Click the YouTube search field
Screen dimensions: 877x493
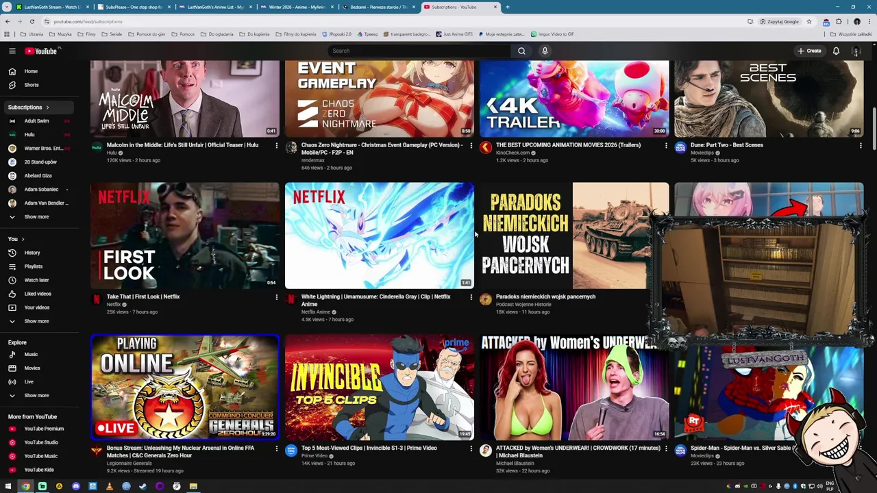pyautogui.click(x=419, y=51)
